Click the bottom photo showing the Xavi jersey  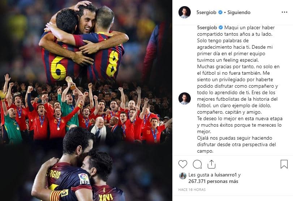click(x=86, y=172)
